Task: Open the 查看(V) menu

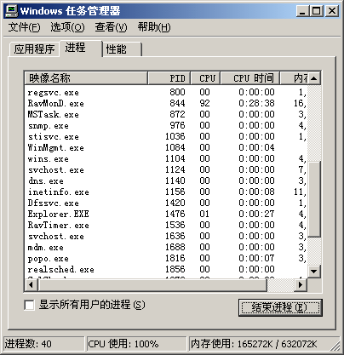Action: point(111,27)
